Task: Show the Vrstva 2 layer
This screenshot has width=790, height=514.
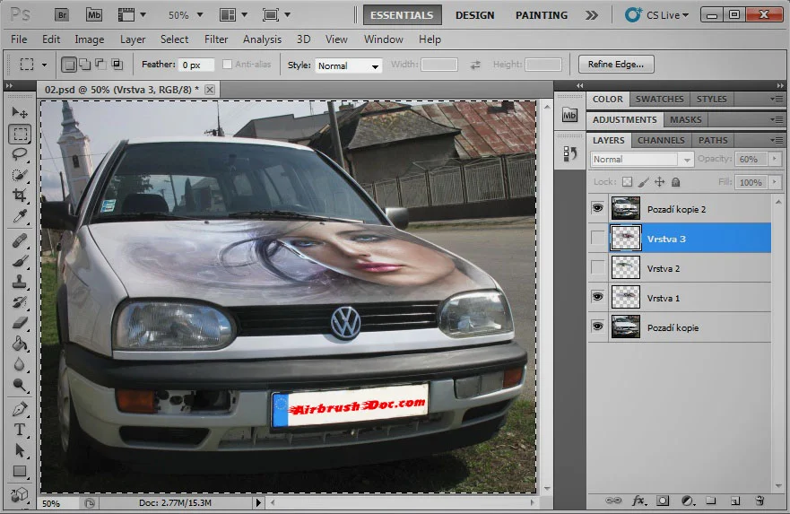Action: (x=597, y=267)
